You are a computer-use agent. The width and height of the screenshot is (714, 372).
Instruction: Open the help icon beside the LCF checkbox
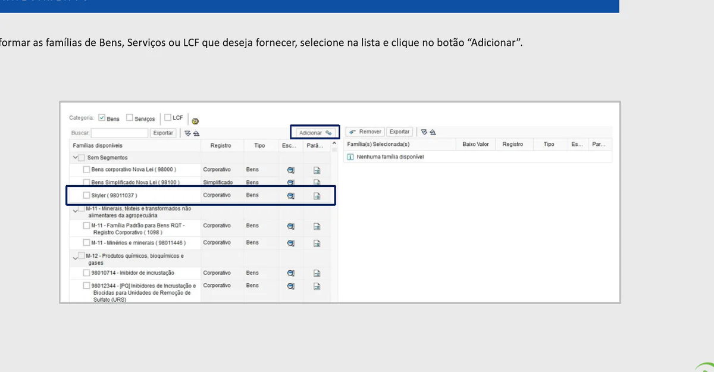point(195,121)
